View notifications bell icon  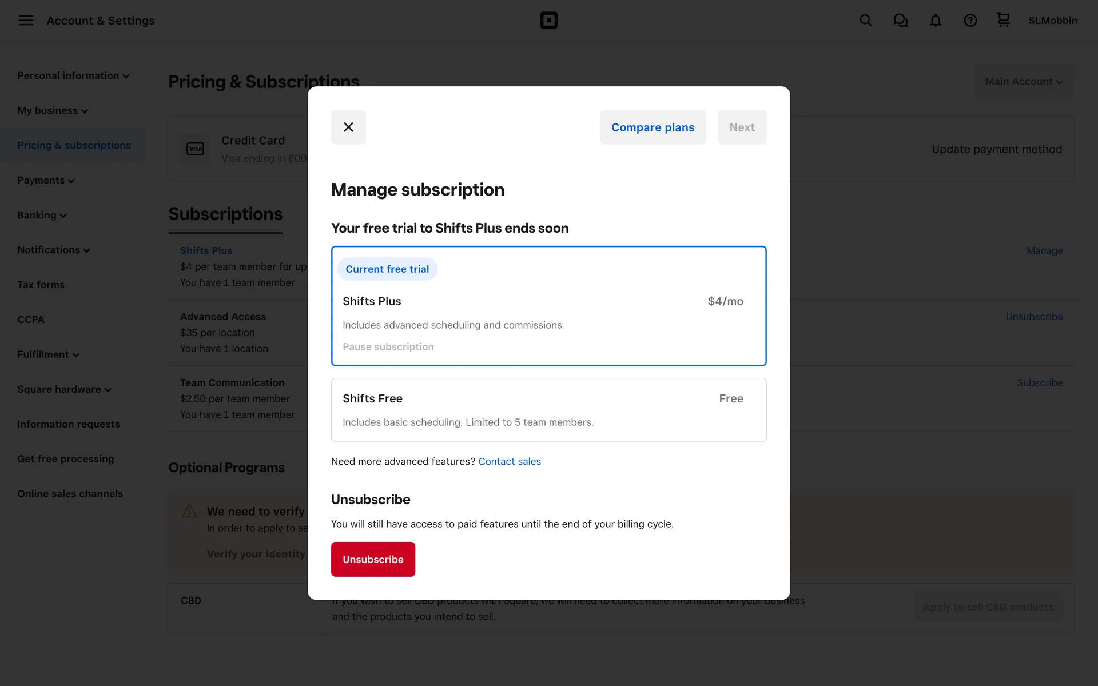tap(935, 21)
